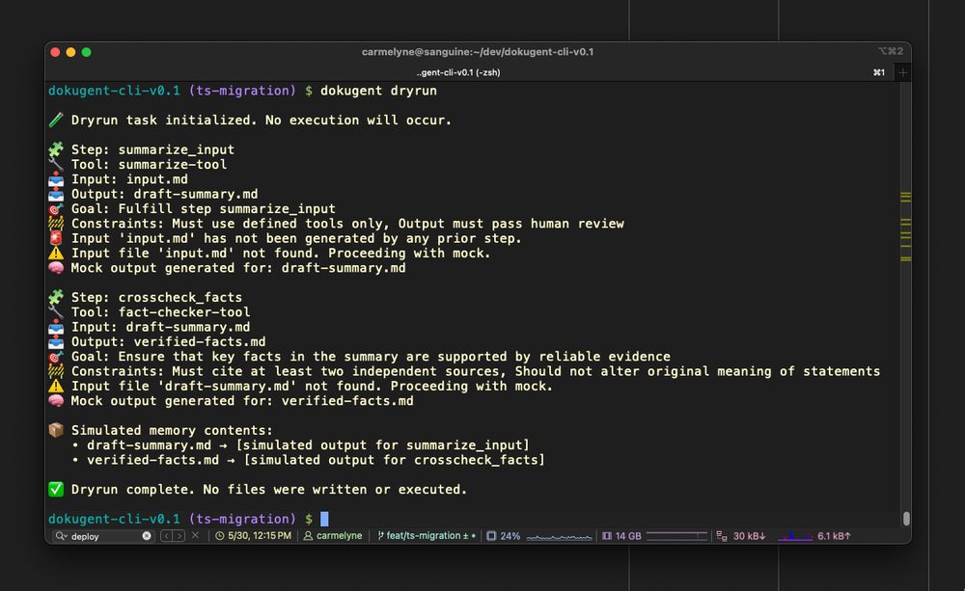Click inbox icon beside Input: draft-summary.md
The height and width of the screenshot is (591, 965).
click(56, 327)
